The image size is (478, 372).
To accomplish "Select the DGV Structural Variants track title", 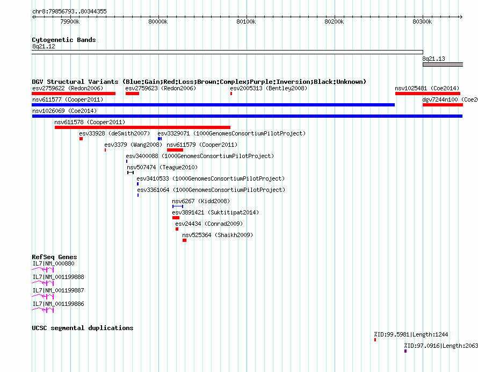I will pos(199,82).
